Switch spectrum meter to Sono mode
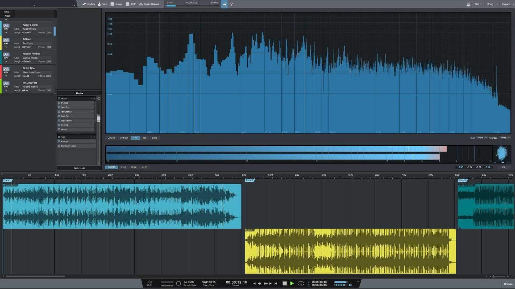 pyautogui.click(x=154, y=138)
